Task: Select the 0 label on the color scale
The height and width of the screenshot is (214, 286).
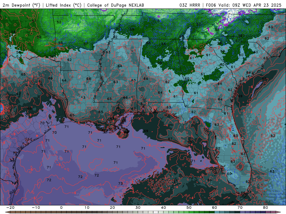Action: 61,208
